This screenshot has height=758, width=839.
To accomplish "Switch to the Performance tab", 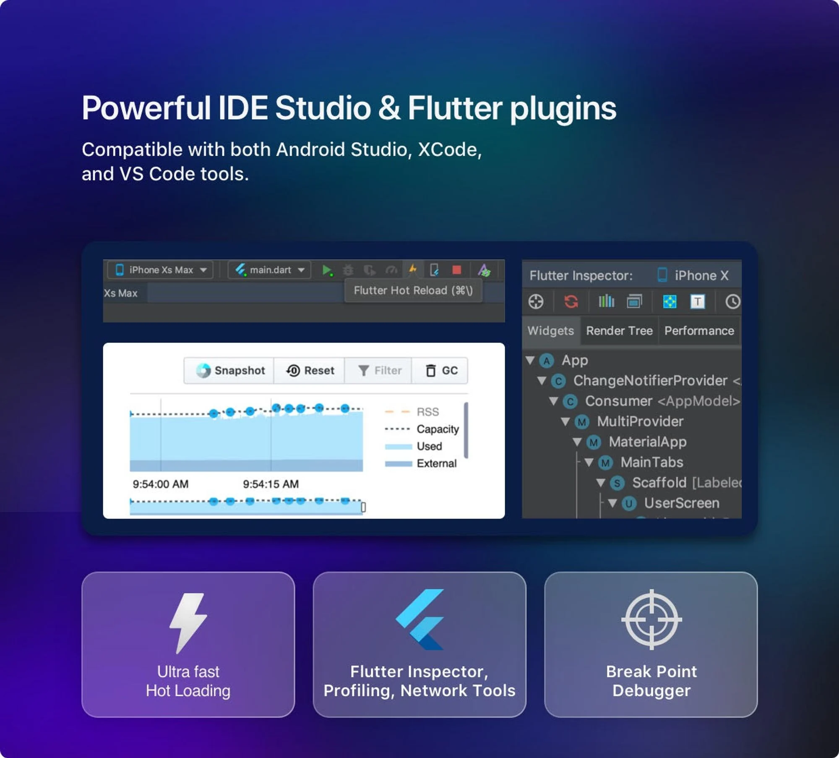I will pos(699,331).
